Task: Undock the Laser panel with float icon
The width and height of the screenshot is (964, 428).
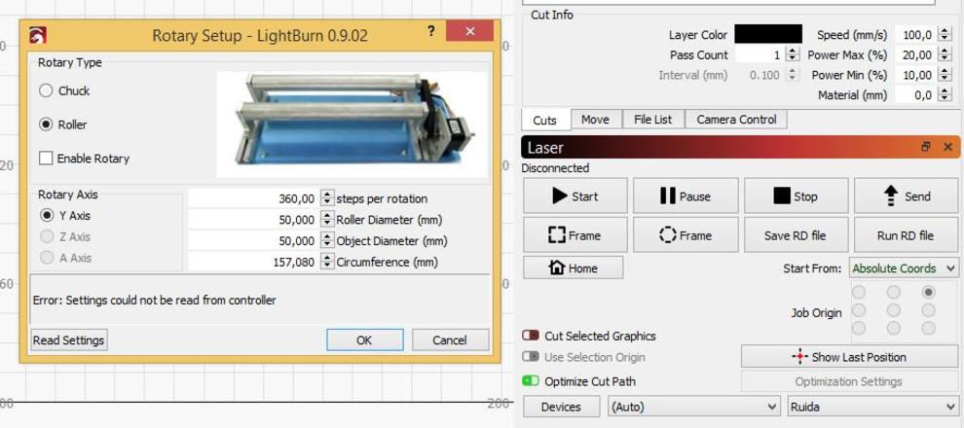Action: tap(926, 148)
